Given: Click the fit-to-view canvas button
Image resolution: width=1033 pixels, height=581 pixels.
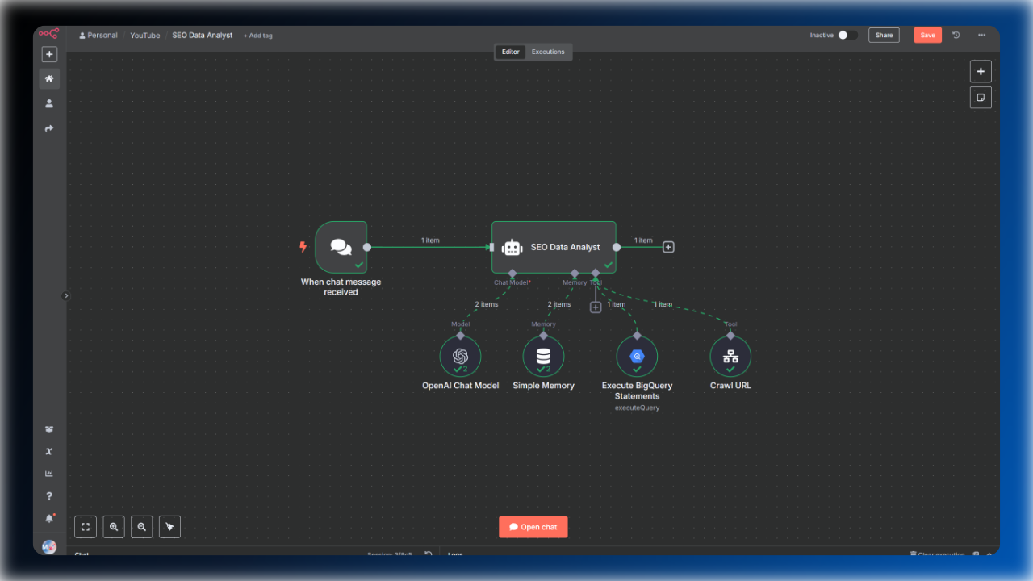Looking at the screenshot, I should click(86, 527).
